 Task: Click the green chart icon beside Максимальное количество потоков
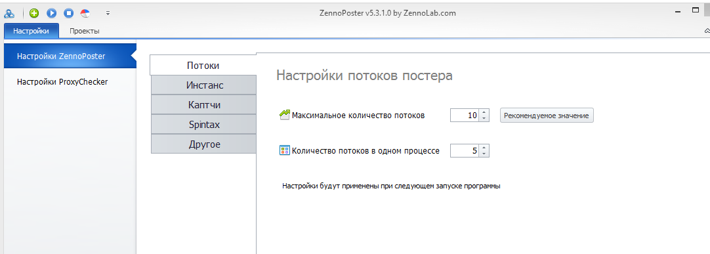pos(285,115)
